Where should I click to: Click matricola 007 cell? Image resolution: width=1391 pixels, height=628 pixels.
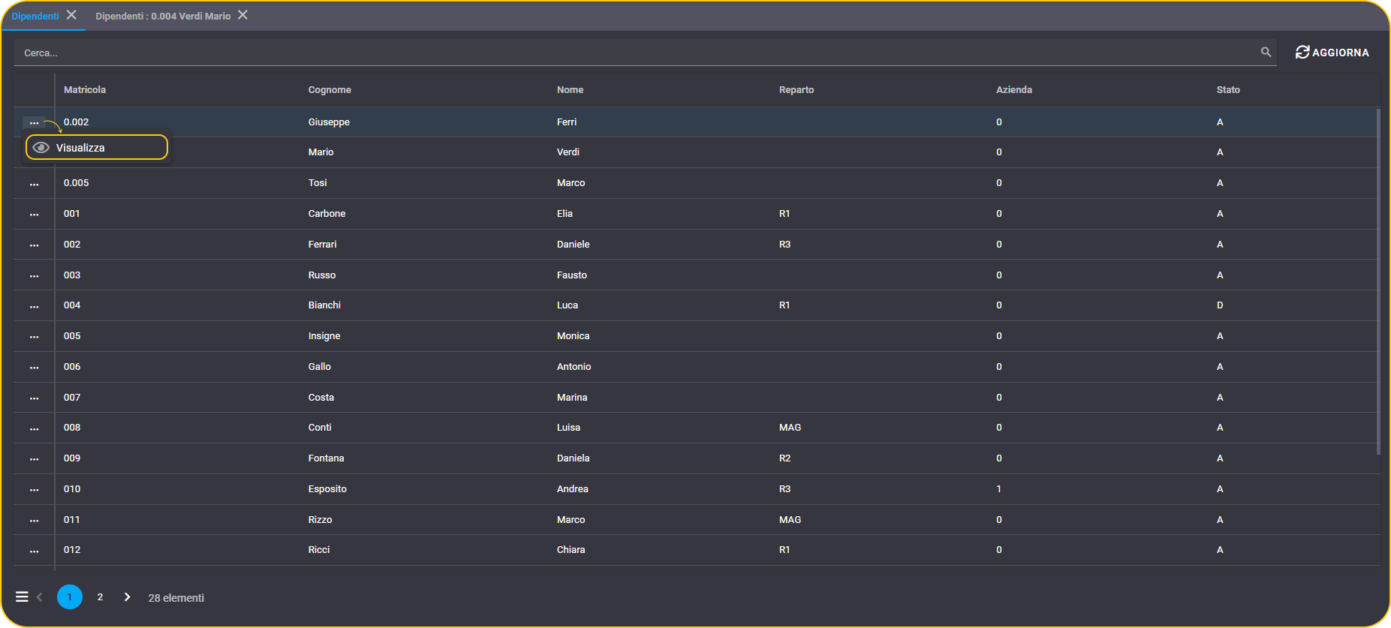pyautogui.click(x=72, y=398)
